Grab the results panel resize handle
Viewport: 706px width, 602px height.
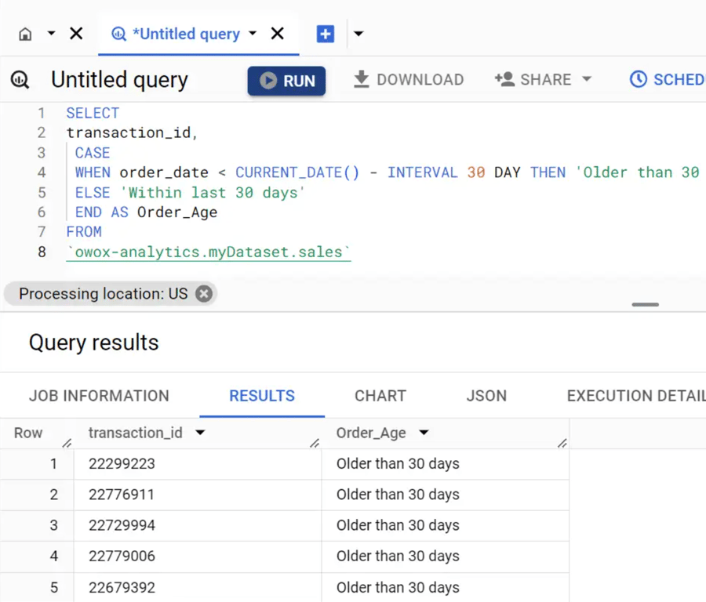(x=646, y=305)
